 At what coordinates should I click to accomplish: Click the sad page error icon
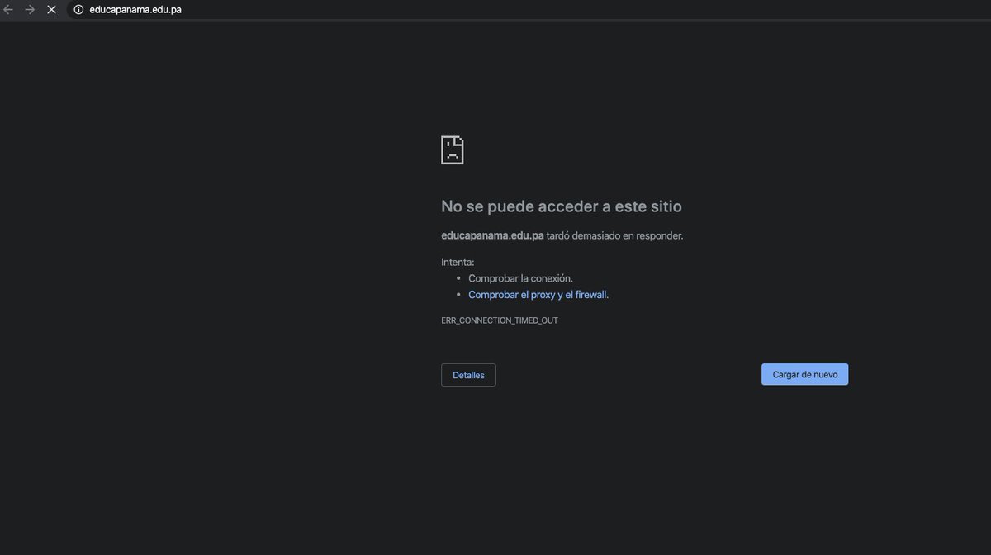pyautogui.click(x=453, y=150)
